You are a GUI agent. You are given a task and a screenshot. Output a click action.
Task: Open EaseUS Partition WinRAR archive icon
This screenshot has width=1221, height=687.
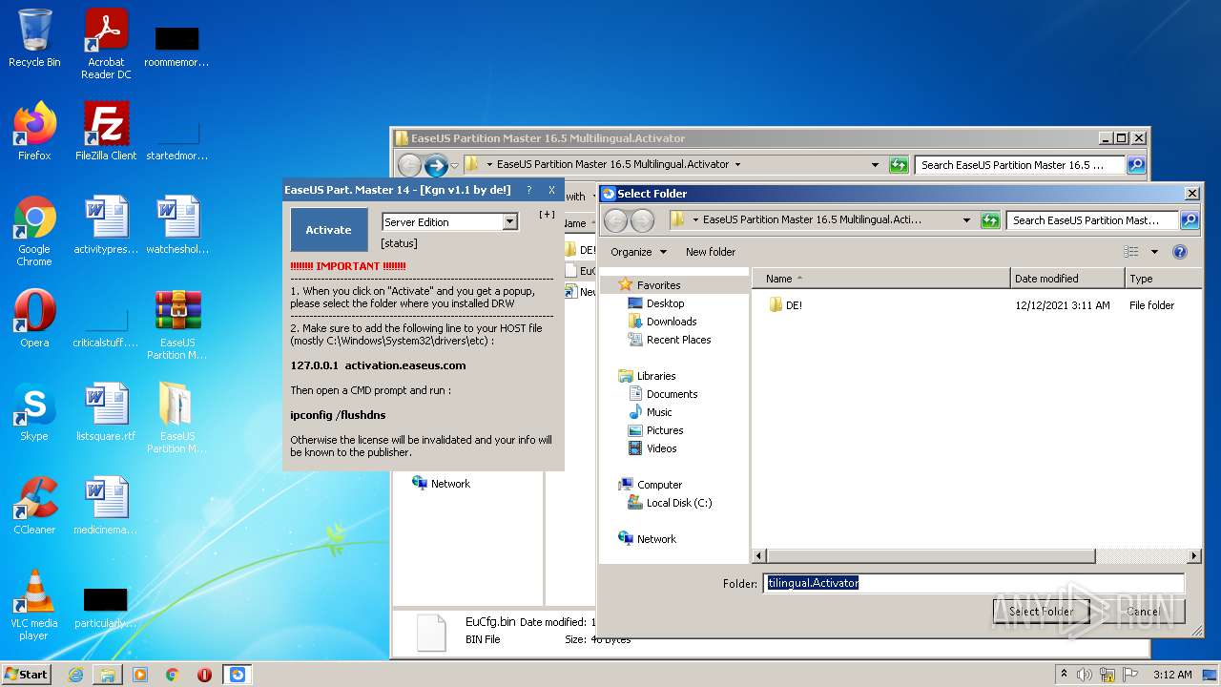click(177, 324)
